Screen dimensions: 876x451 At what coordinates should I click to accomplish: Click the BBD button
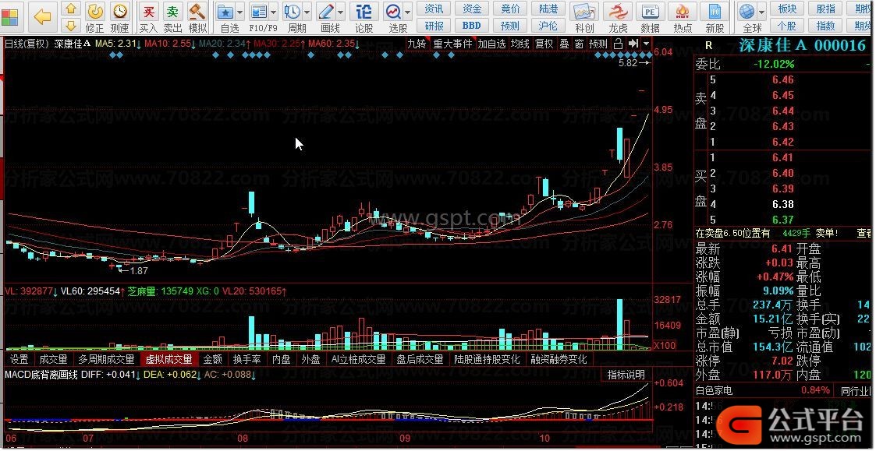coord(472,26)
